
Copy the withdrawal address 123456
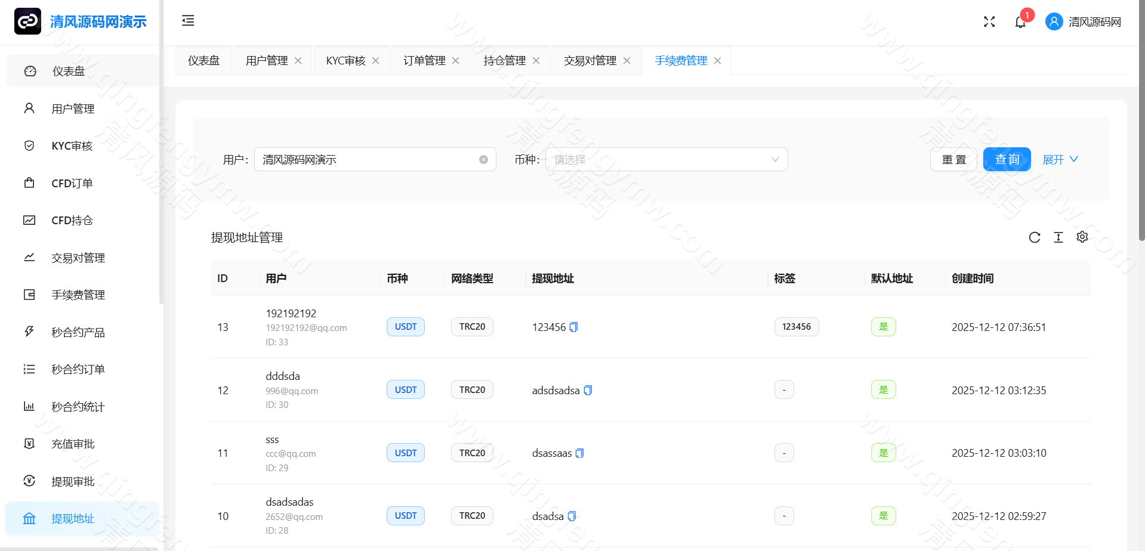click(573, 327)
